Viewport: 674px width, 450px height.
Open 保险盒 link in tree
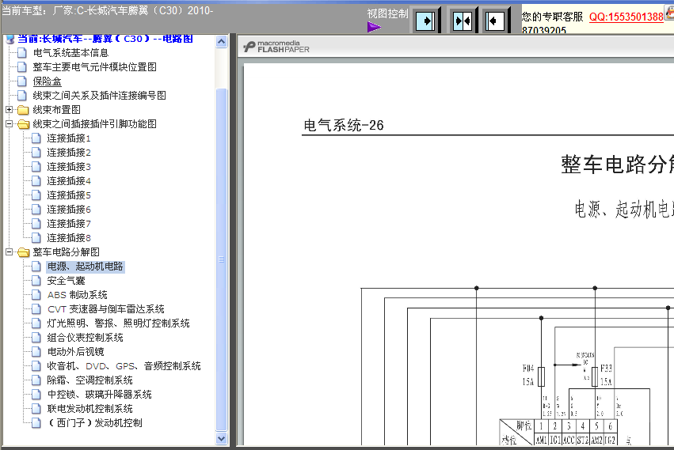(48, 81)
